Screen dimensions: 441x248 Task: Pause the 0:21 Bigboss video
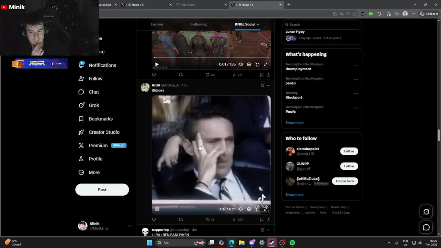click(x=157, y=209)
